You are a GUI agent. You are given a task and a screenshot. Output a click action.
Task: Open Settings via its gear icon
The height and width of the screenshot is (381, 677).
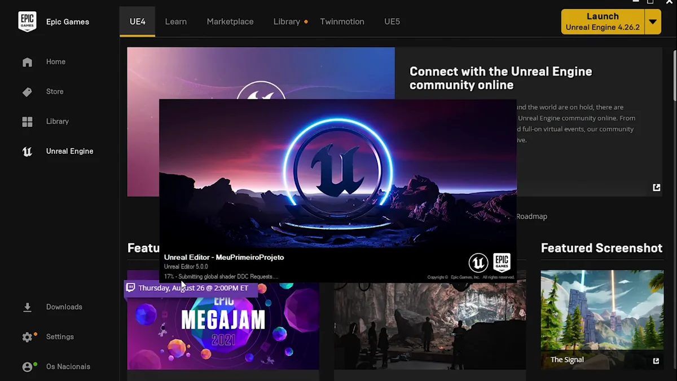click(x=27, y=337)
